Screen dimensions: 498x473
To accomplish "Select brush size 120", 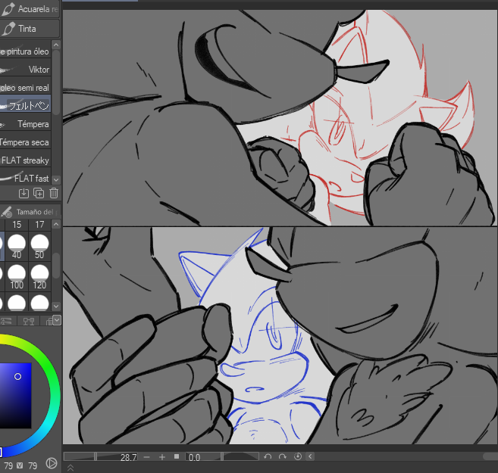I will (x=39, y=277).
